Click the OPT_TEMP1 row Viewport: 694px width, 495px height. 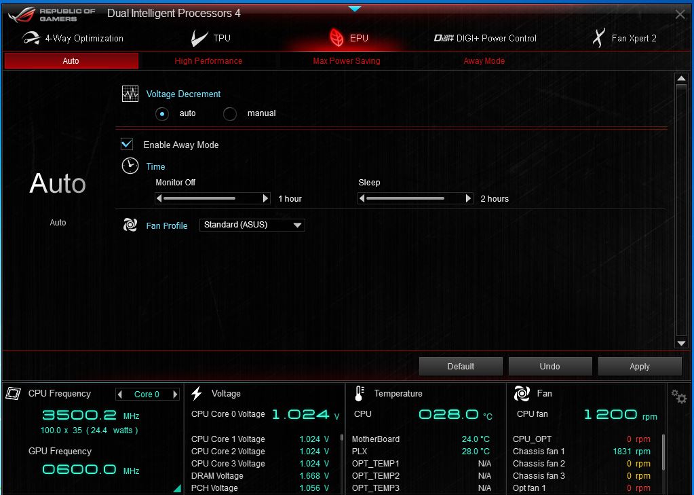tap(421, 464)
